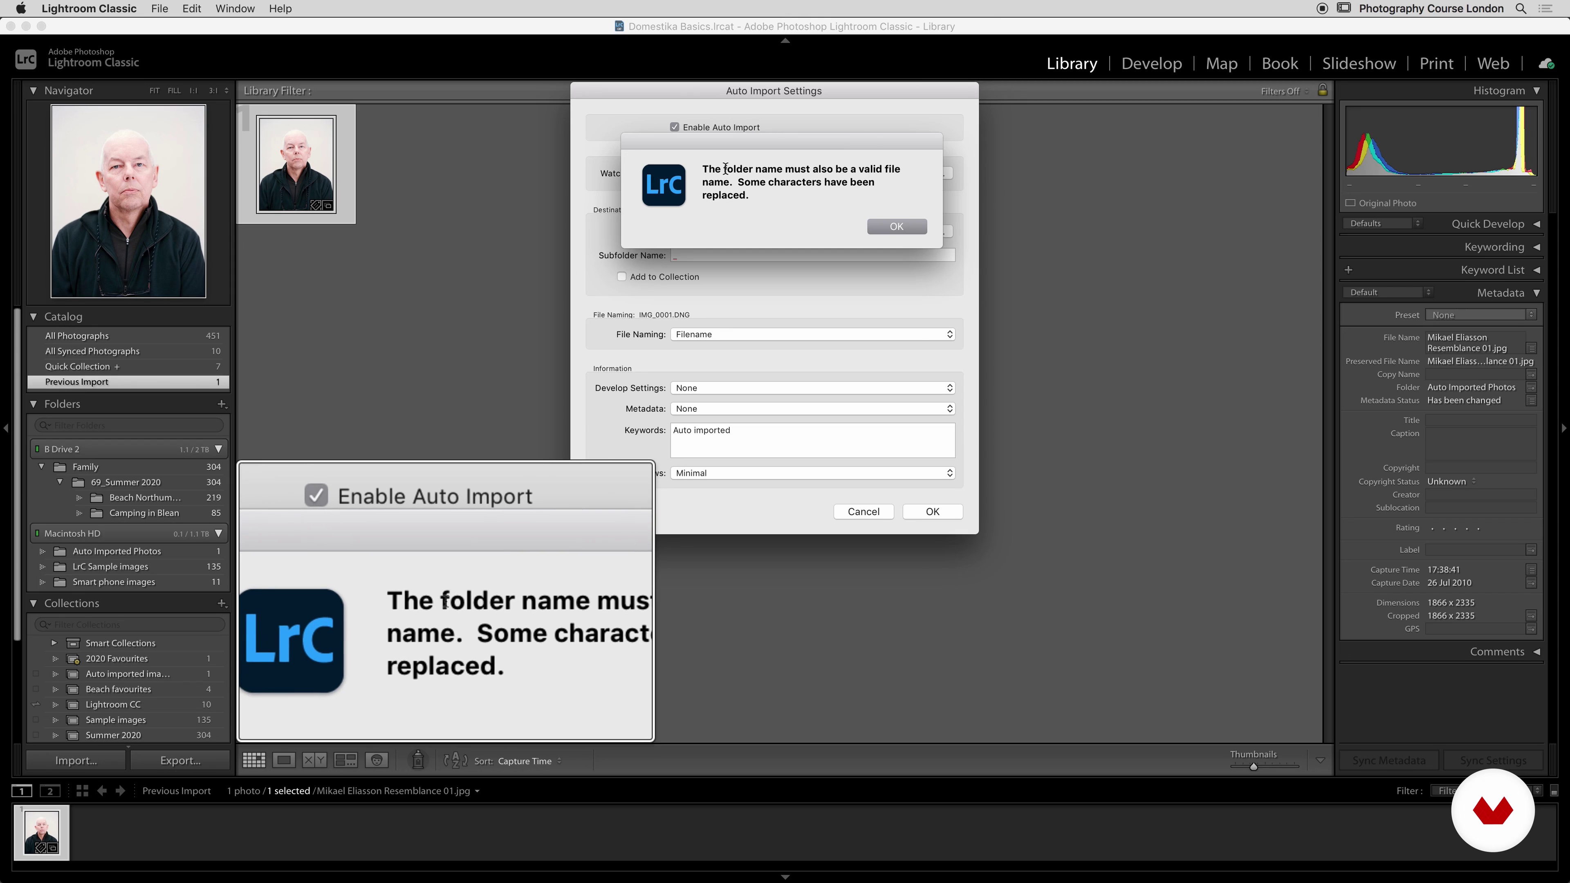Collapse the Navigator panel
Screen dimensions: 1570x883
[x=34, y=90]
